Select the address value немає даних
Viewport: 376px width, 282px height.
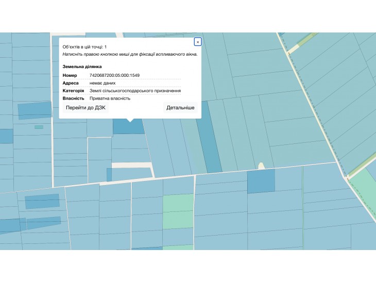[x=102, y=83]
